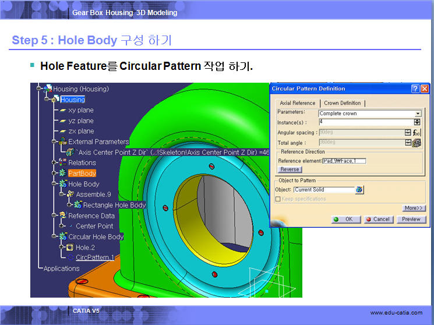Click the Reference element input field
Viewport: 434px width, 325px height.
[x=344, y=161]
